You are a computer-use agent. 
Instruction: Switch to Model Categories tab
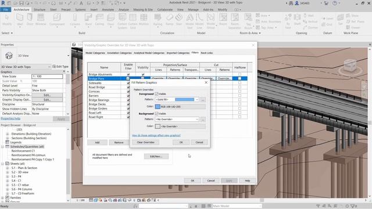click(x=95, y=53)
